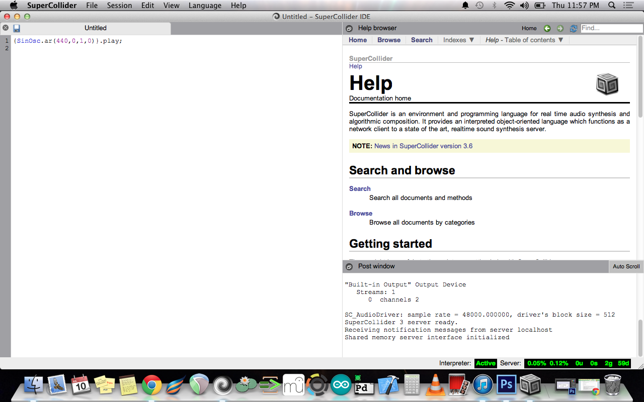Open the Edit menu

point(147,6)
